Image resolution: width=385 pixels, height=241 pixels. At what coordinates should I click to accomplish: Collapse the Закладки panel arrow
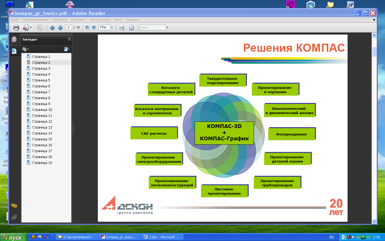(x=69, y=39)
